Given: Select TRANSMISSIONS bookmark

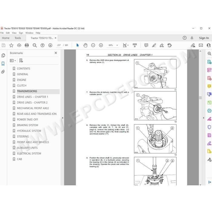Looking at the screenshot, I should tap(27, 91).
